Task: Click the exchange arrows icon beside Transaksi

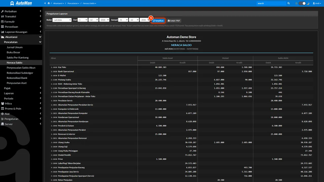Action: [x=3, y=16]
